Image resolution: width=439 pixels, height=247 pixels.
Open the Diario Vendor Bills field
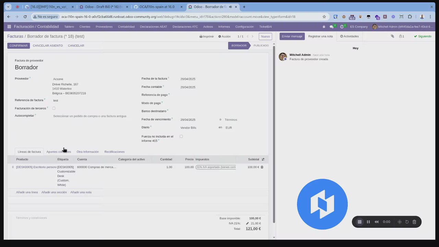[198, 128]
